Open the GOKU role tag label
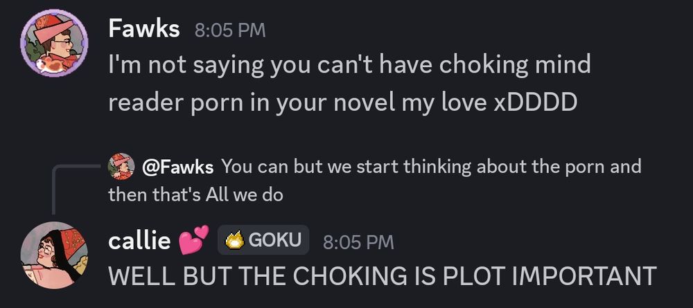The width and height of the screenshot is (693, 308). click(x=263, y=240)
